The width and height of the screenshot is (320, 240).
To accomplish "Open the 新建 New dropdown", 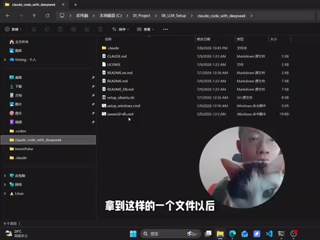I will [13, 29].
